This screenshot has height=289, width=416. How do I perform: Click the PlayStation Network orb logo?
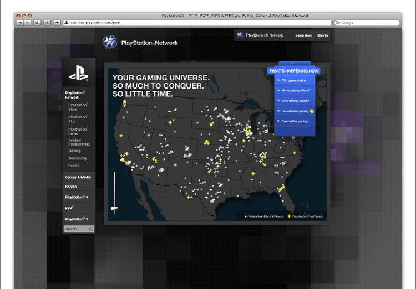[x=110, y=42]
